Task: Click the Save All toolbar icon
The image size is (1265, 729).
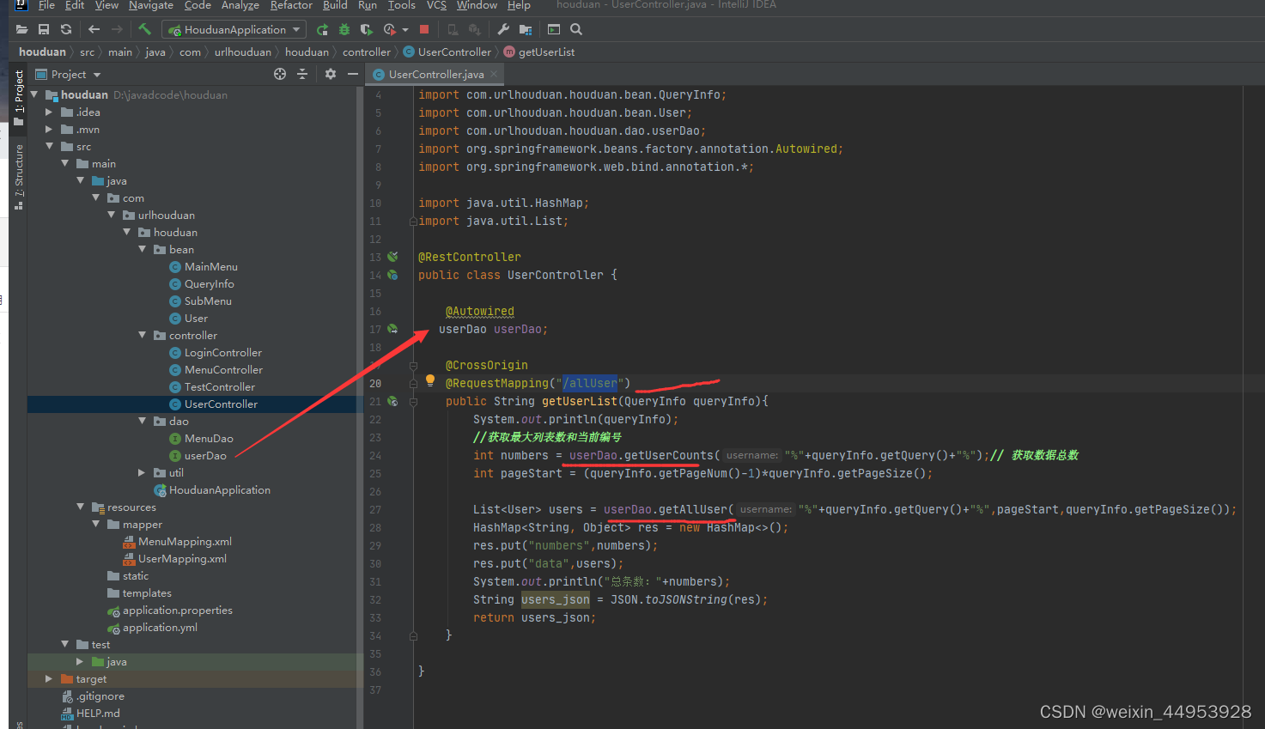Action: 44,29
